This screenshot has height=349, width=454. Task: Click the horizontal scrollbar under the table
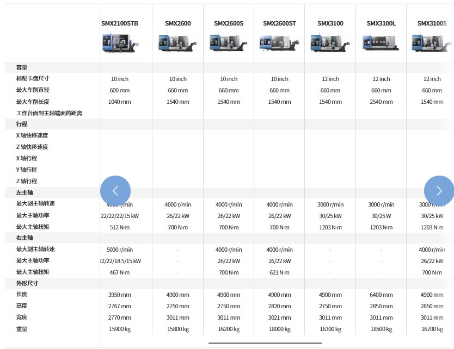tap(265, 343)
